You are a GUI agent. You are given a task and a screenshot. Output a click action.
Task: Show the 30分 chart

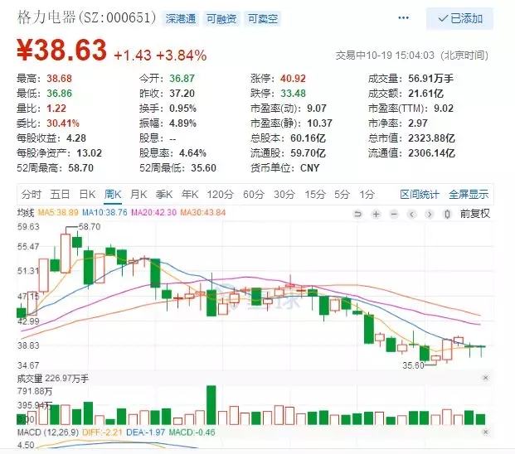pyautogui.click(x=284, y=194)
